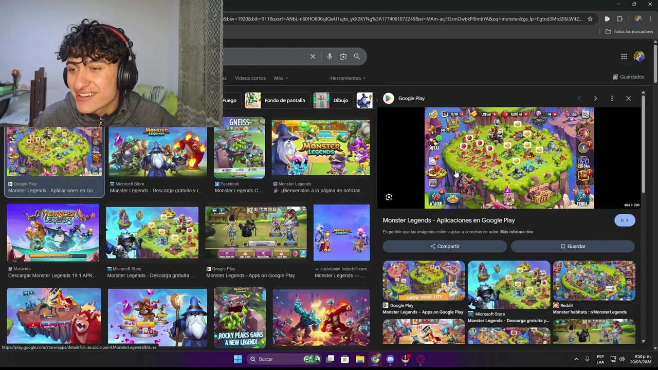This screenshot has width=658, height=370.
Task: Show hidden system tray icons
Action: (576, 359)
